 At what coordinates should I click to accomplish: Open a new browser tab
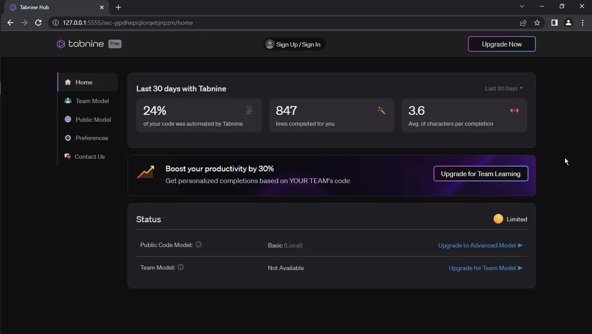tap(118, 7)
